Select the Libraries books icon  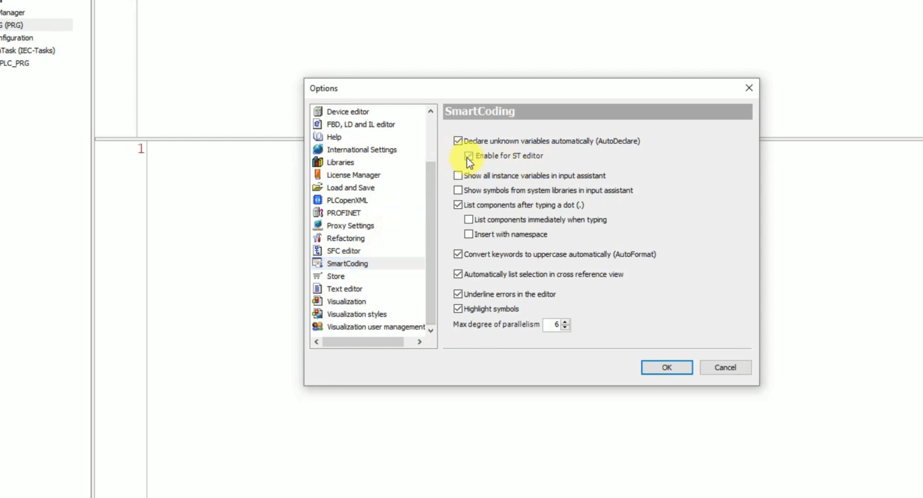click(x=318, y=162)
